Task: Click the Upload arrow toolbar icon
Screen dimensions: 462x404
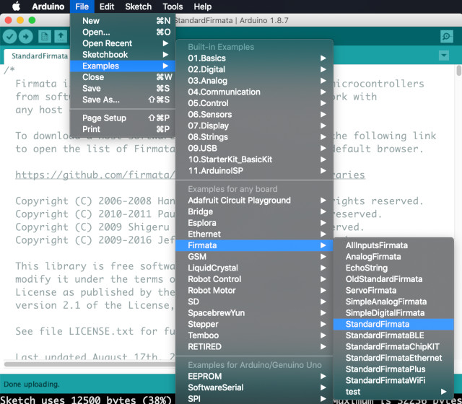Action: click(x=26, y=37)
